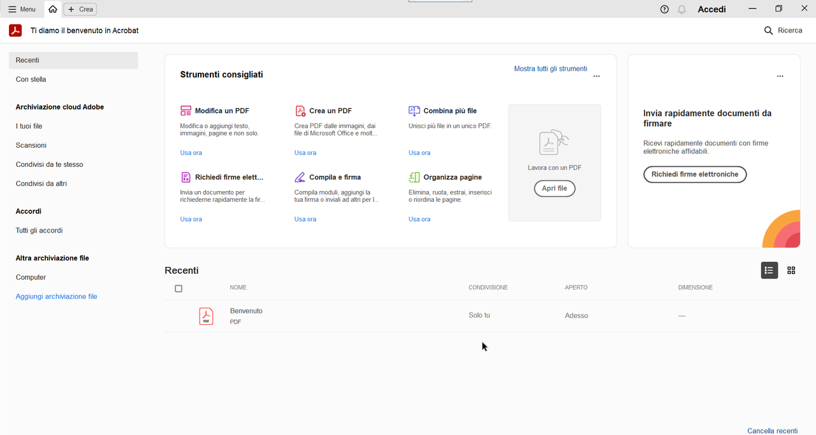Click Usa ora under Compila e firma
This screenshot has height=435, width=816.
coord(305,219)
